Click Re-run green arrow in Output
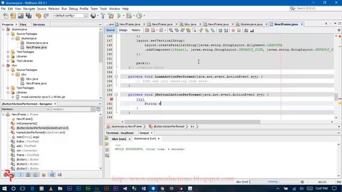 (107, 139)
